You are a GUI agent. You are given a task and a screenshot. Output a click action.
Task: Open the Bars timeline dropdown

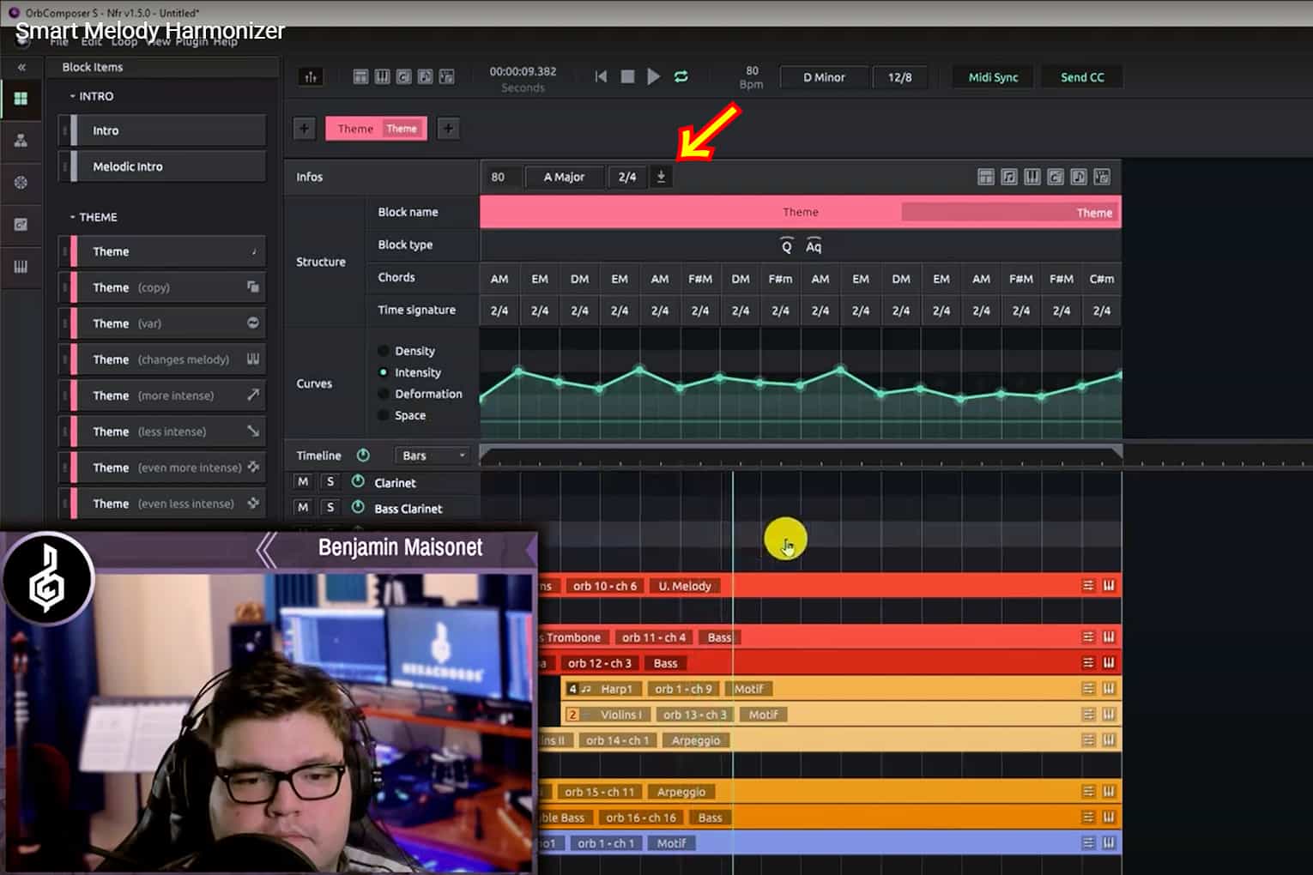(x=432, y=456)
